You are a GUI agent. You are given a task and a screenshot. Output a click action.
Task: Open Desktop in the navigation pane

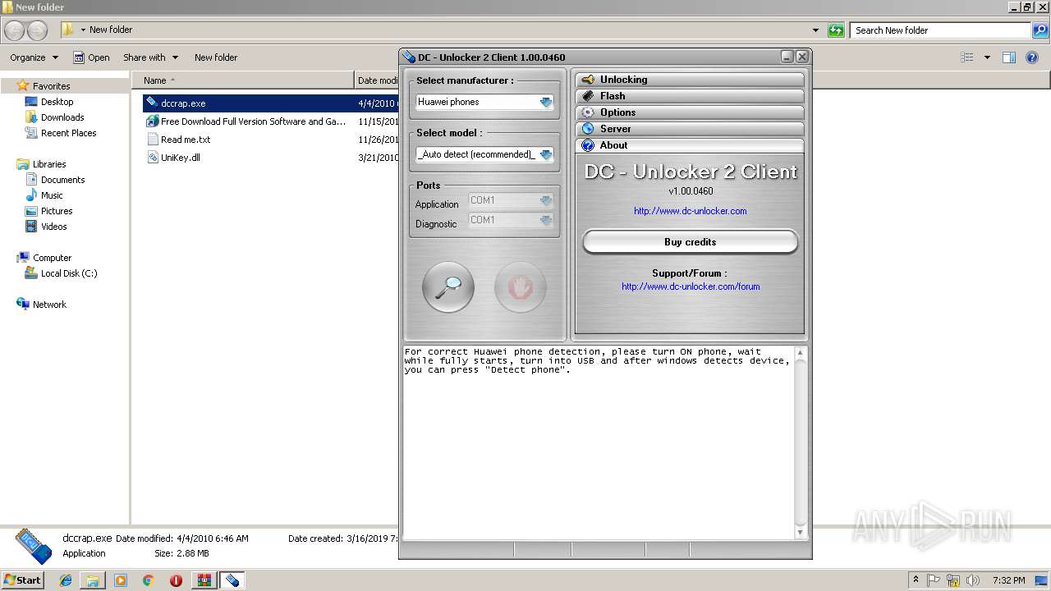click(x=57, y=102)
